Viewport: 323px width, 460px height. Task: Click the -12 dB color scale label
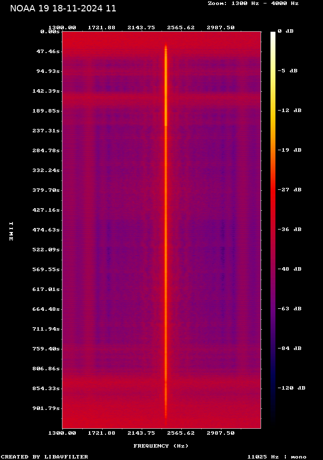[x=289, y=110]
